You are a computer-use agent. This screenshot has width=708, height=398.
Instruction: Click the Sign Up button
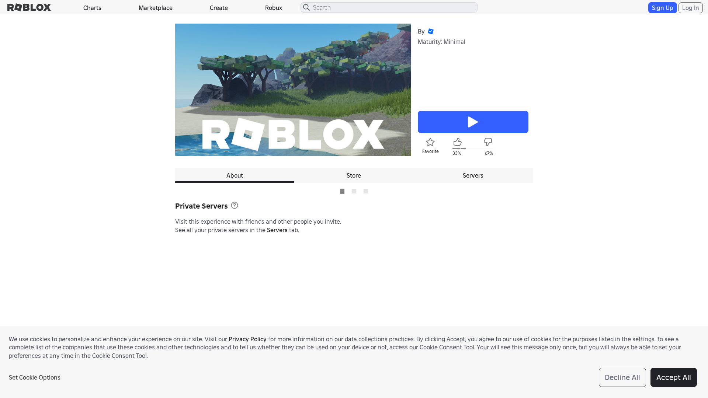pos(662,7)
